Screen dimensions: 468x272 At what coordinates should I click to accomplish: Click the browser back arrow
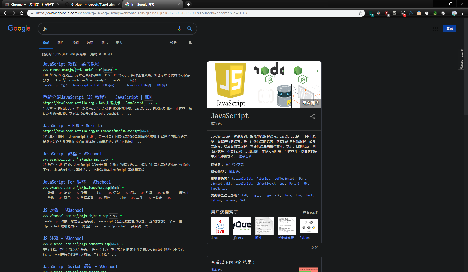(x=6, y=13)
